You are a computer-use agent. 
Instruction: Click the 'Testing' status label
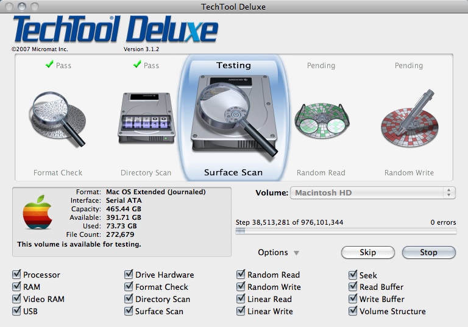tap(233, 65)
